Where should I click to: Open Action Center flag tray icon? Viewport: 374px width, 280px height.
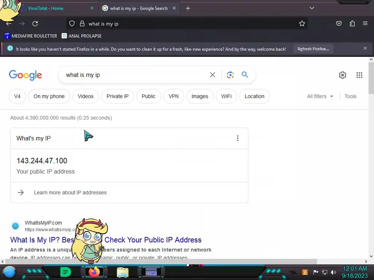316,272
